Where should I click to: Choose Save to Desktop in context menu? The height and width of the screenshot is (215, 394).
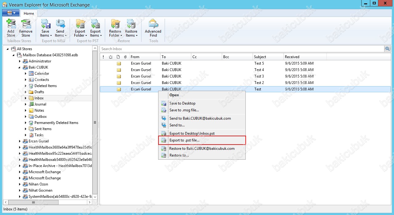click(202, 103)
